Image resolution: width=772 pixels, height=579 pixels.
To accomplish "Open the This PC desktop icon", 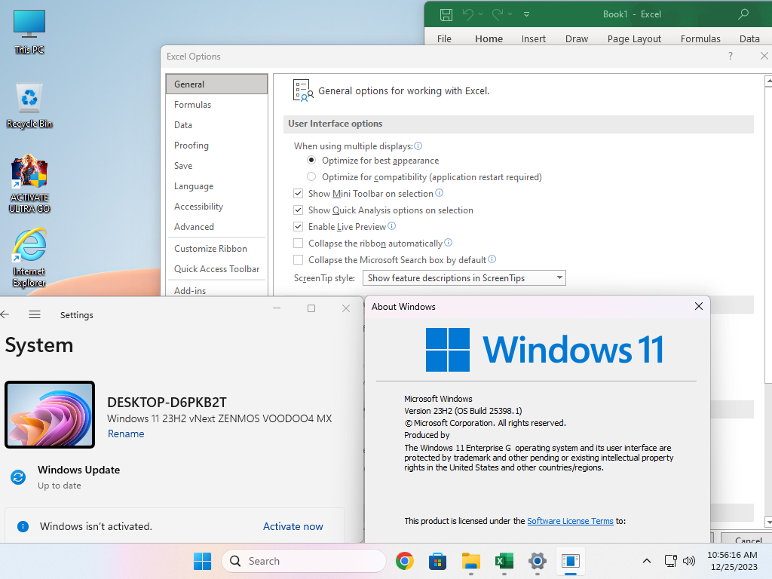I will click(29, 32).
